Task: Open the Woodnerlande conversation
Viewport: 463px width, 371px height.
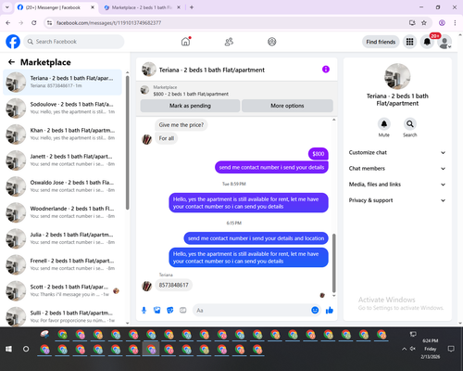Action: click(x=62, y=212)
